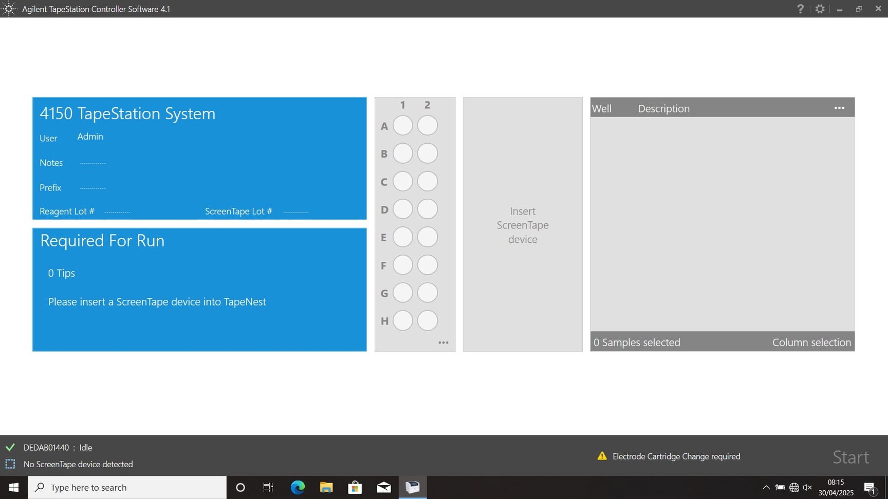Click the ScreenTape device status icon
This screenshot has width=888, height=499.
[x=10, y=464]
